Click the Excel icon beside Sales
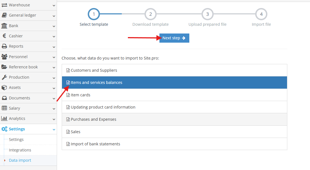This screenshot has width=310, height=170. [x=68, y=132]
